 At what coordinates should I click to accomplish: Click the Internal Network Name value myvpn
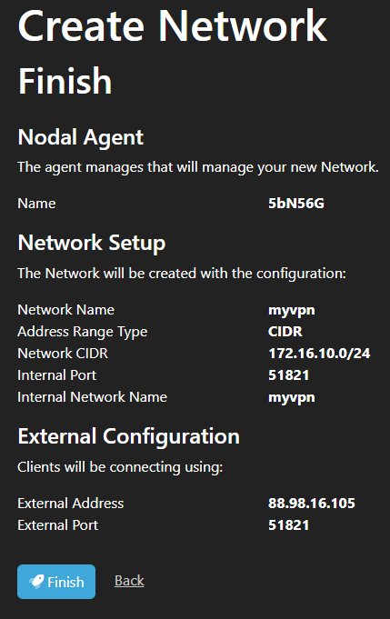tap(291, 397)
